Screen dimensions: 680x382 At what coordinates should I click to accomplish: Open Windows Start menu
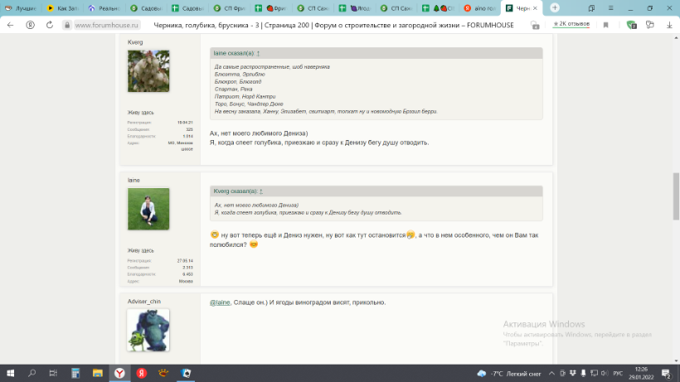pyautogui.click(x=10, y=373)
